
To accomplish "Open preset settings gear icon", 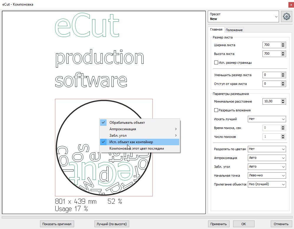I will click(286, 16).
